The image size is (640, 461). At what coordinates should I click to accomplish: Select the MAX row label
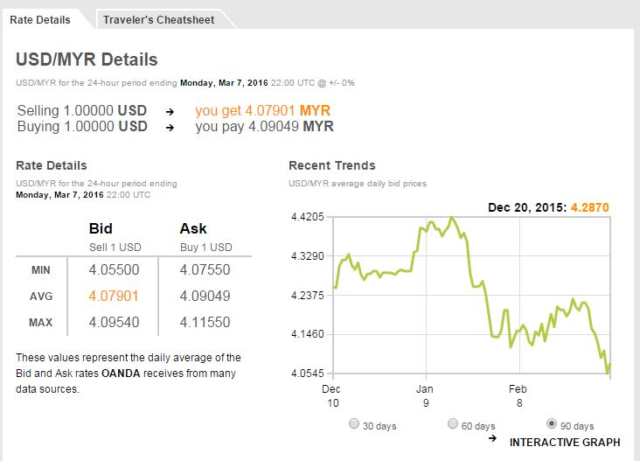pyautogui.click(x=40, y=323)
